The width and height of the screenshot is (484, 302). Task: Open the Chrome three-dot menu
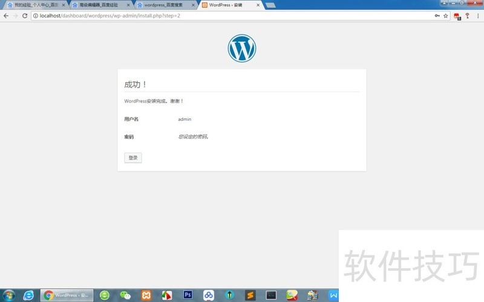[478, 16]
